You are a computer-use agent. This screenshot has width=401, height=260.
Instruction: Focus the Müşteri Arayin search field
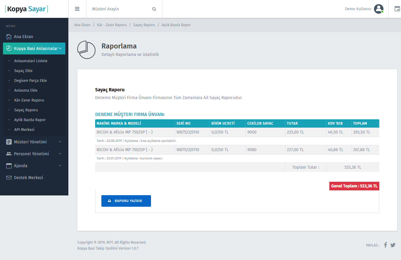pos(119,9)
